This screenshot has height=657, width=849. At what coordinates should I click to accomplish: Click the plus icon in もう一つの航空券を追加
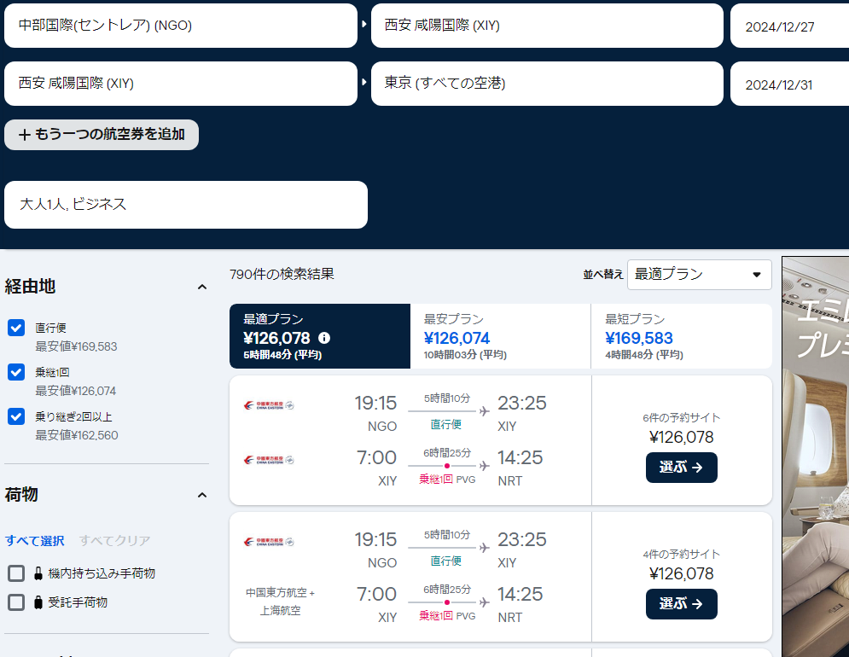tap(25, 135)
